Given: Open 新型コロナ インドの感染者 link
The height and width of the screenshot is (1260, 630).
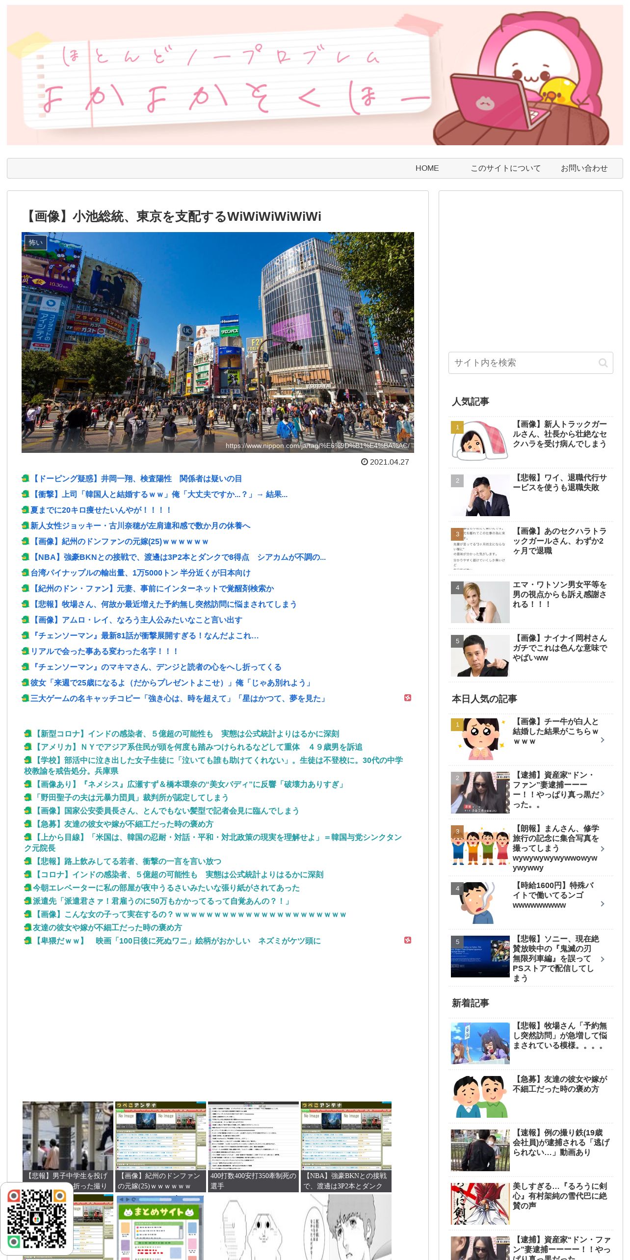Looking at the screenshot, I should click(x=186, y=734).
